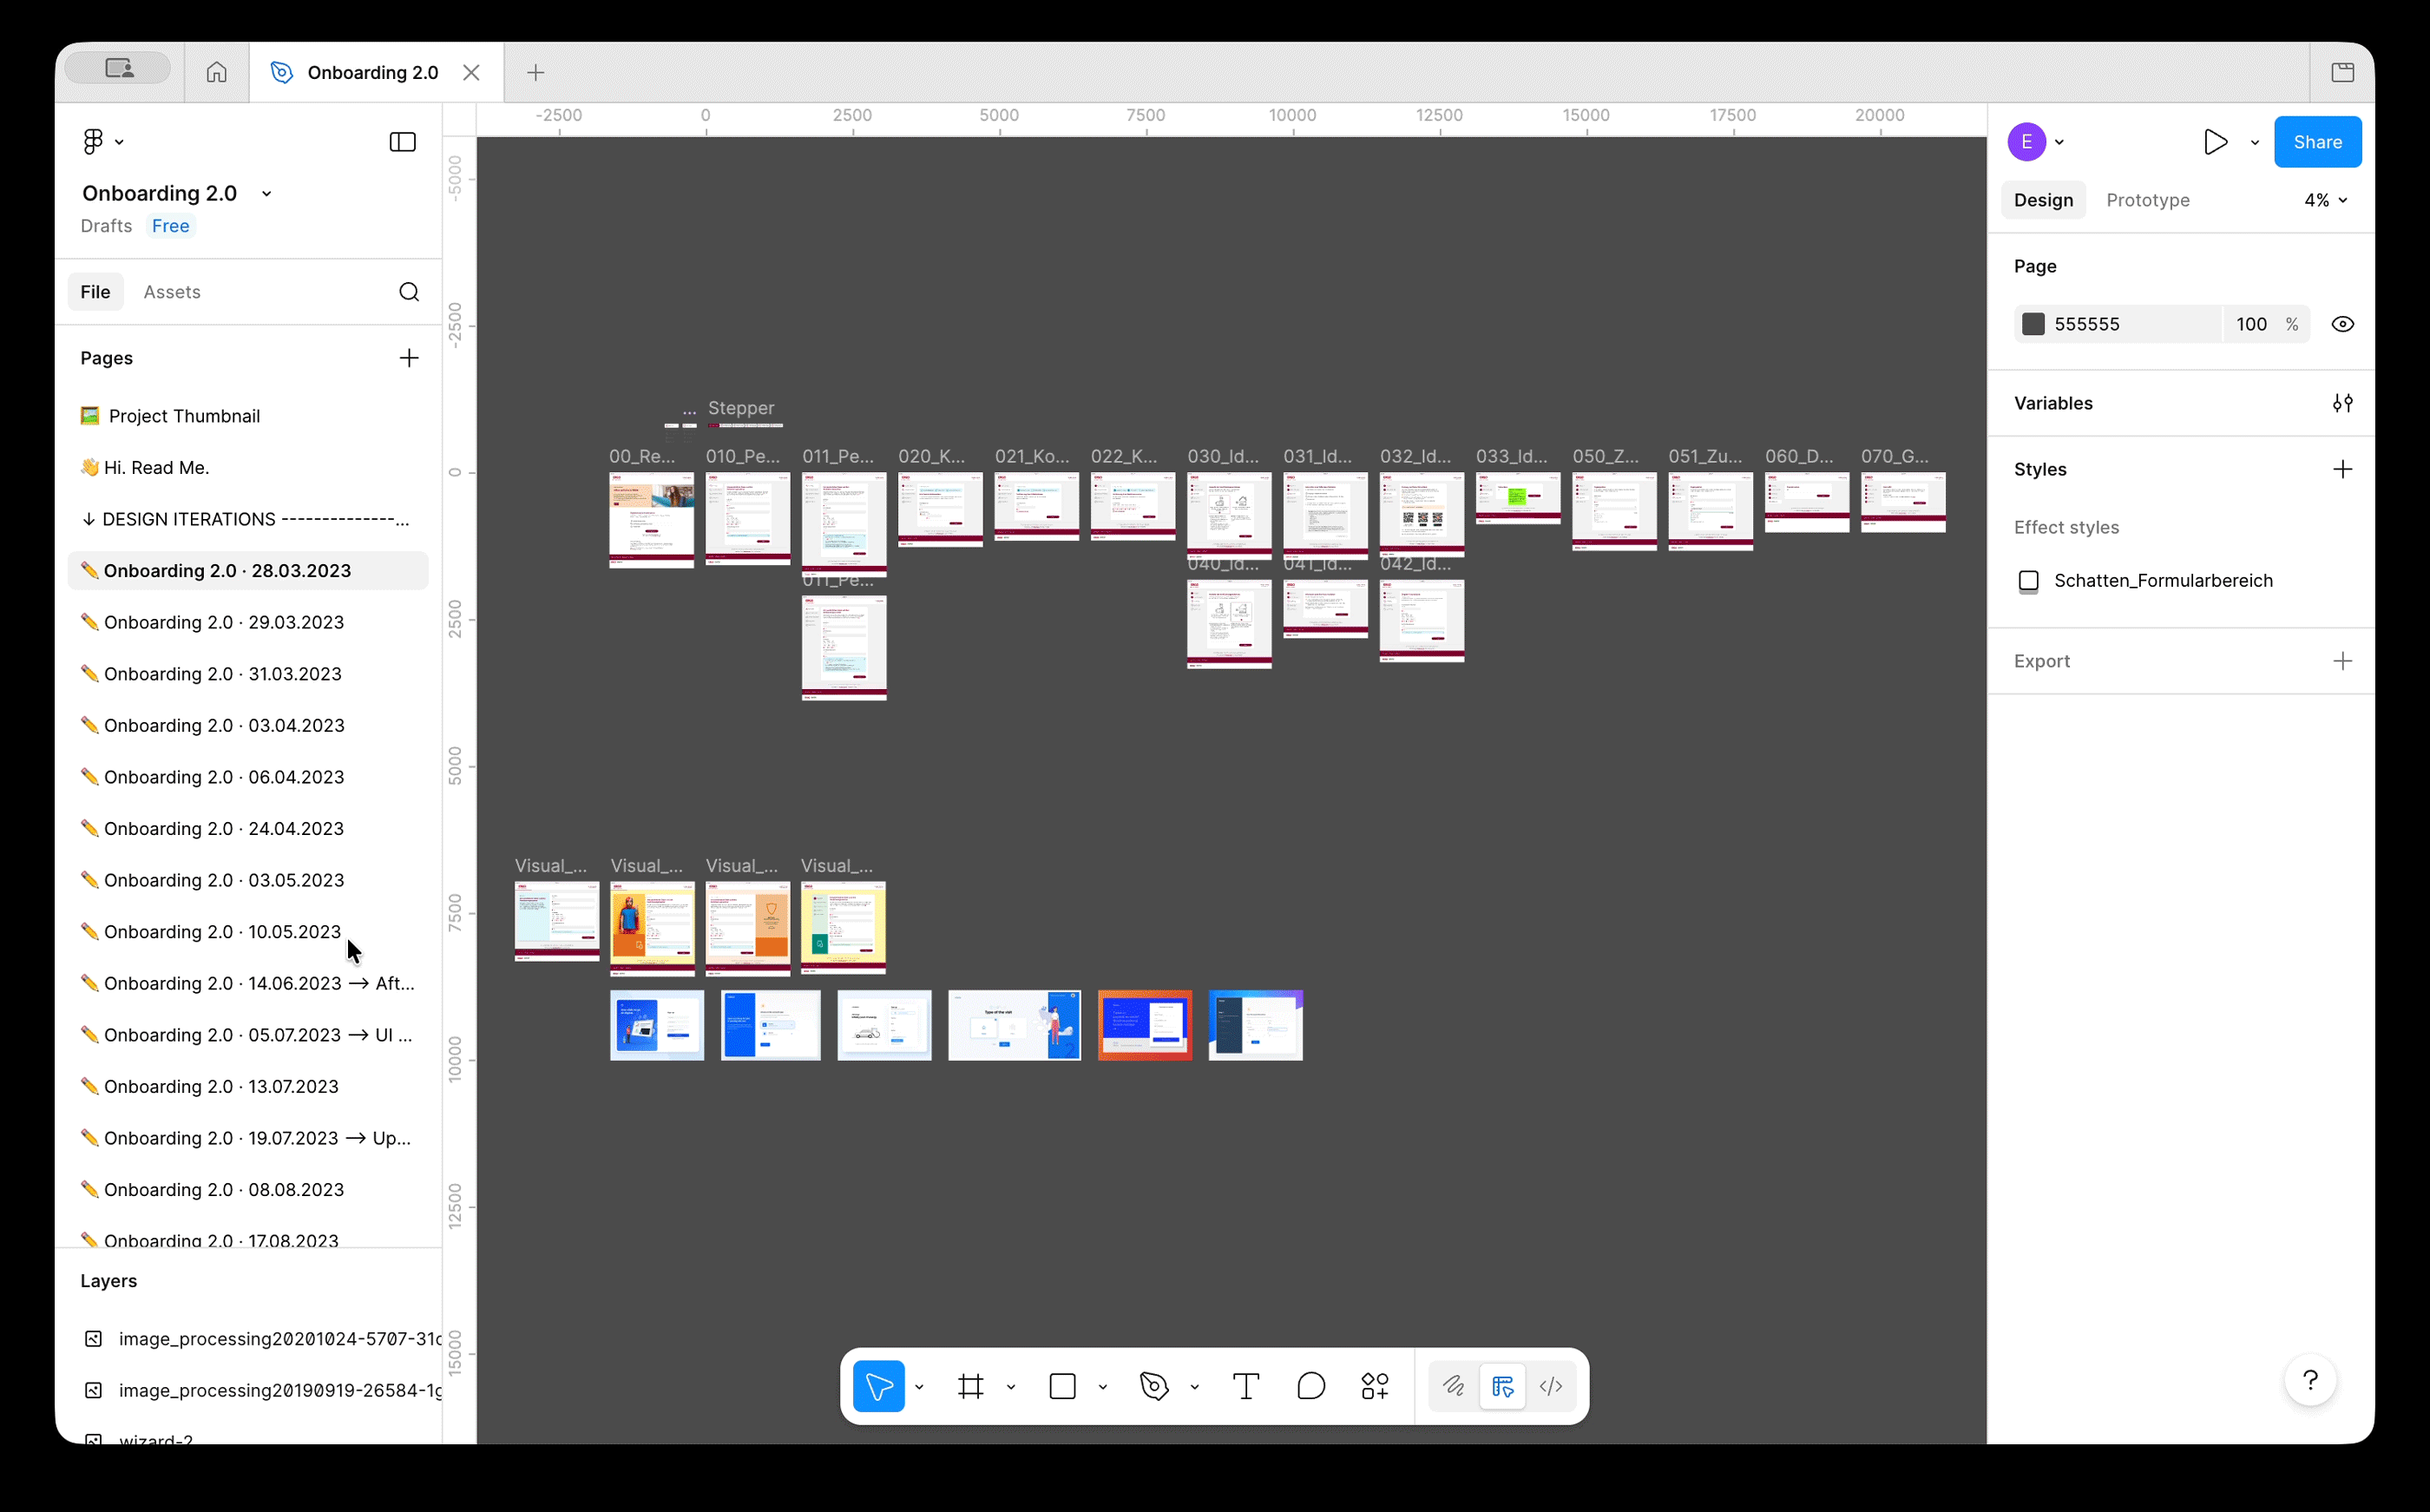The height and width of the screenshot is (1512, 2430).
Task: Select the Text tool
Action: [1245, 1386]
